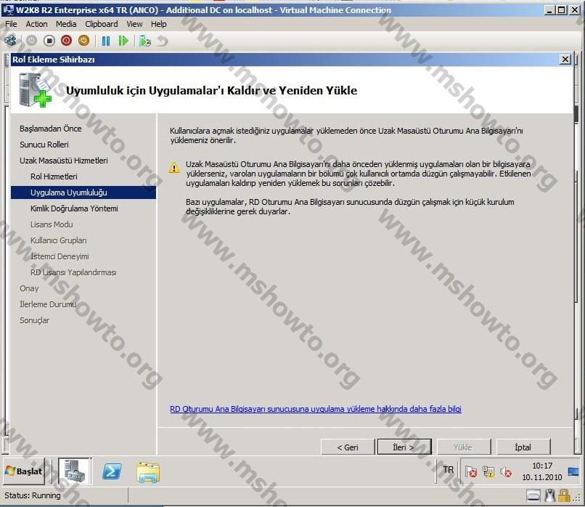Click the Sonuçlar step
The height and width of the screenshot is (507, 585).
(x=34, y=321)
